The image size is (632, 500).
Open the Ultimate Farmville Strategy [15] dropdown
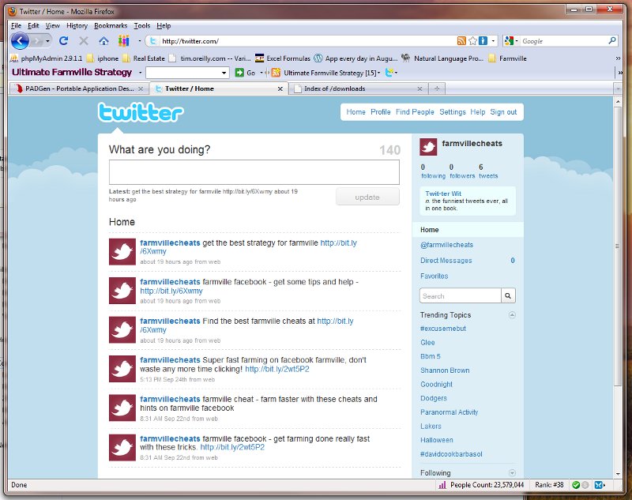tap(378, 73)
